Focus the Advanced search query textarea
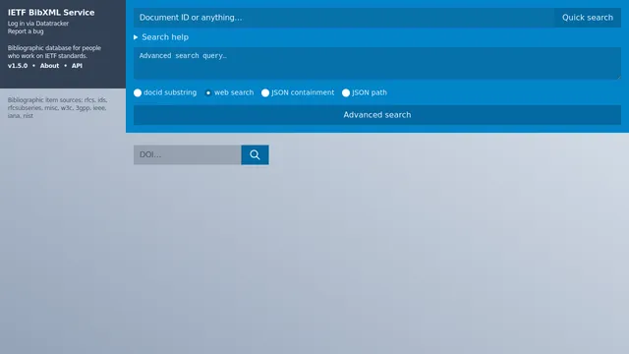 [377, 63]
